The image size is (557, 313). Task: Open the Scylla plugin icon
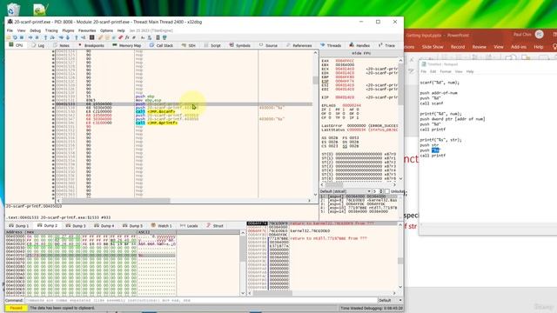pos(92,37)
